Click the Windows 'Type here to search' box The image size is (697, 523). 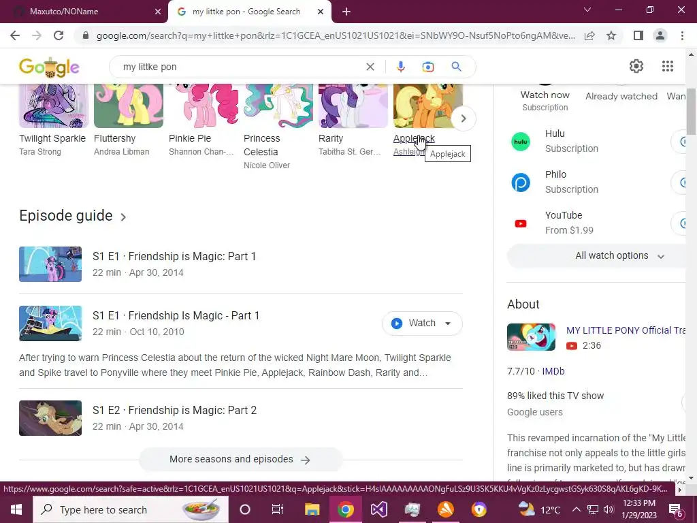click(x=131, y=509)
